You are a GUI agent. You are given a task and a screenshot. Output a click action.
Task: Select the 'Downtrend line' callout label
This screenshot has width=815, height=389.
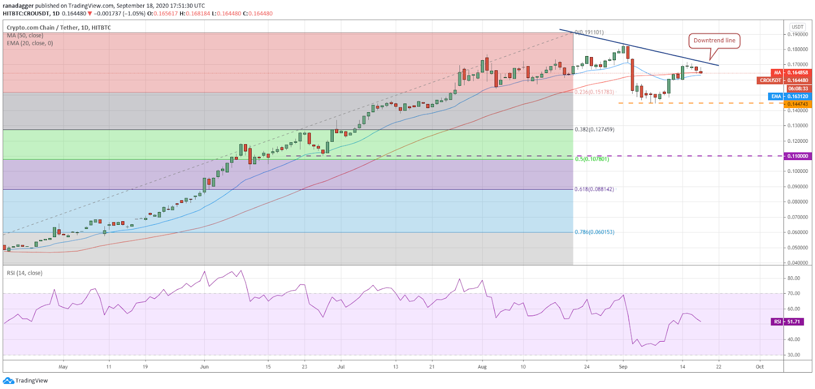pos(714,41)
